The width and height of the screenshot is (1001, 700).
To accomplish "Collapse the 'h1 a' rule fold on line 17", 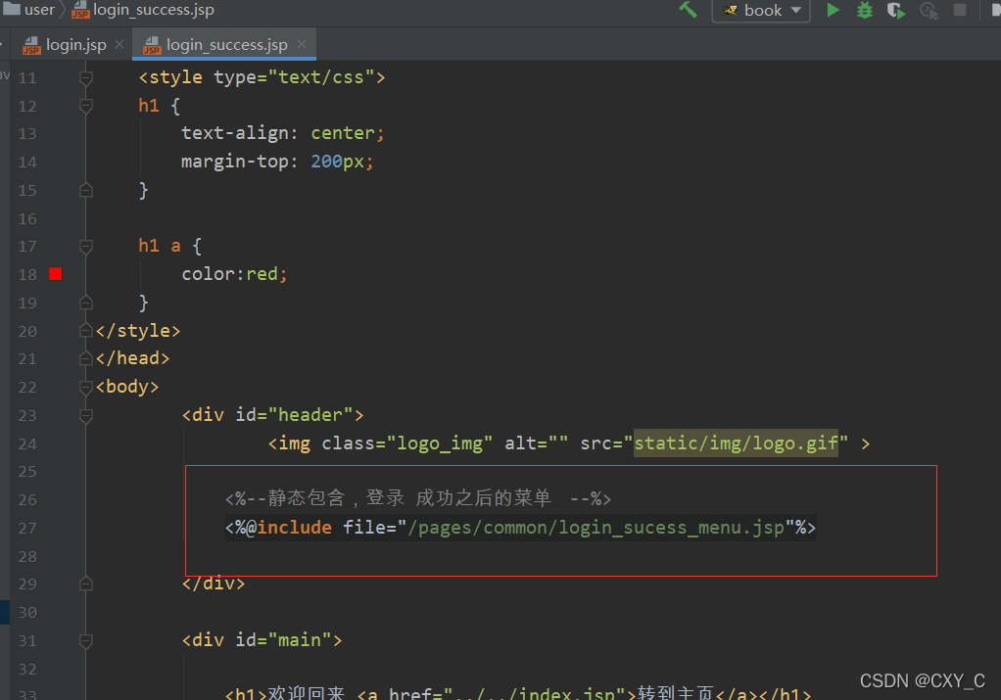I will click(x=85, y=247).
